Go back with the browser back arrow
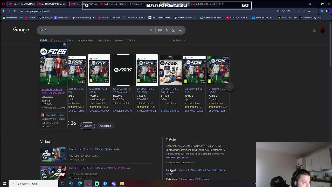The width and height of the screenshot is (332, 187). point(3,11)
